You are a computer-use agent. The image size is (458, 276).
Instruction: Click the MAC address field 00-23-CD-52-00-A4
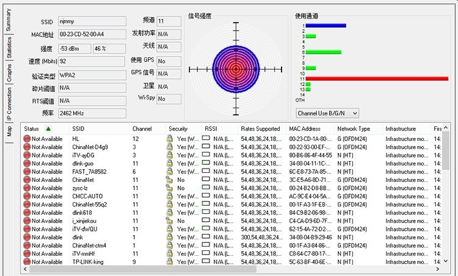(92, 34)
